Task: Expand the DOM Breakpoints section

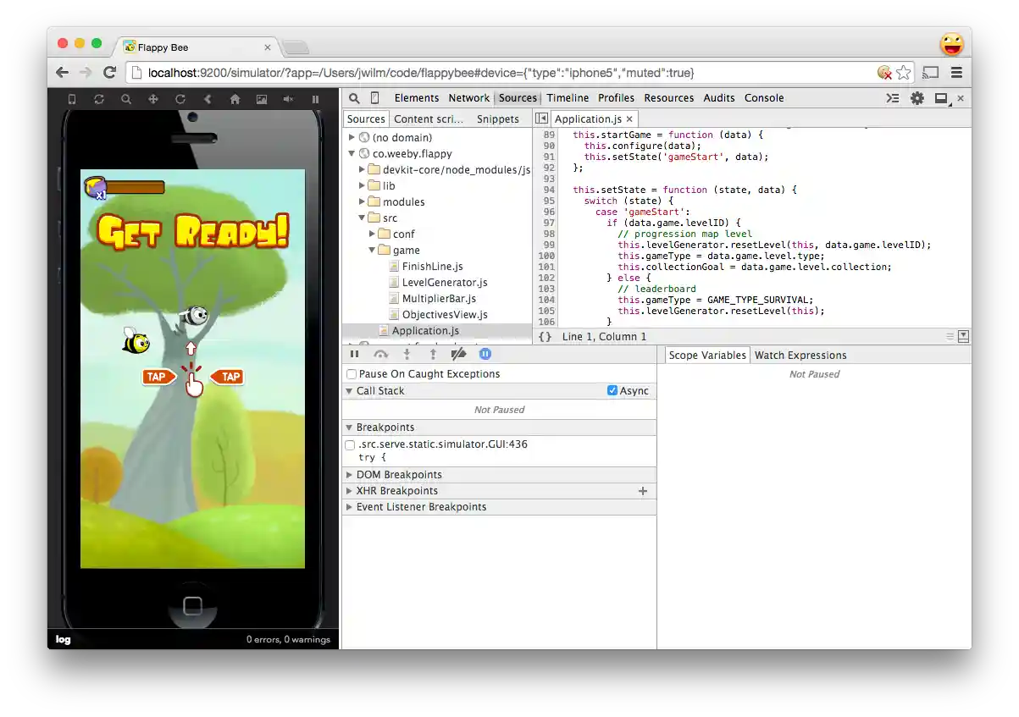Action: pyautogui.click(x=349, y=475)
